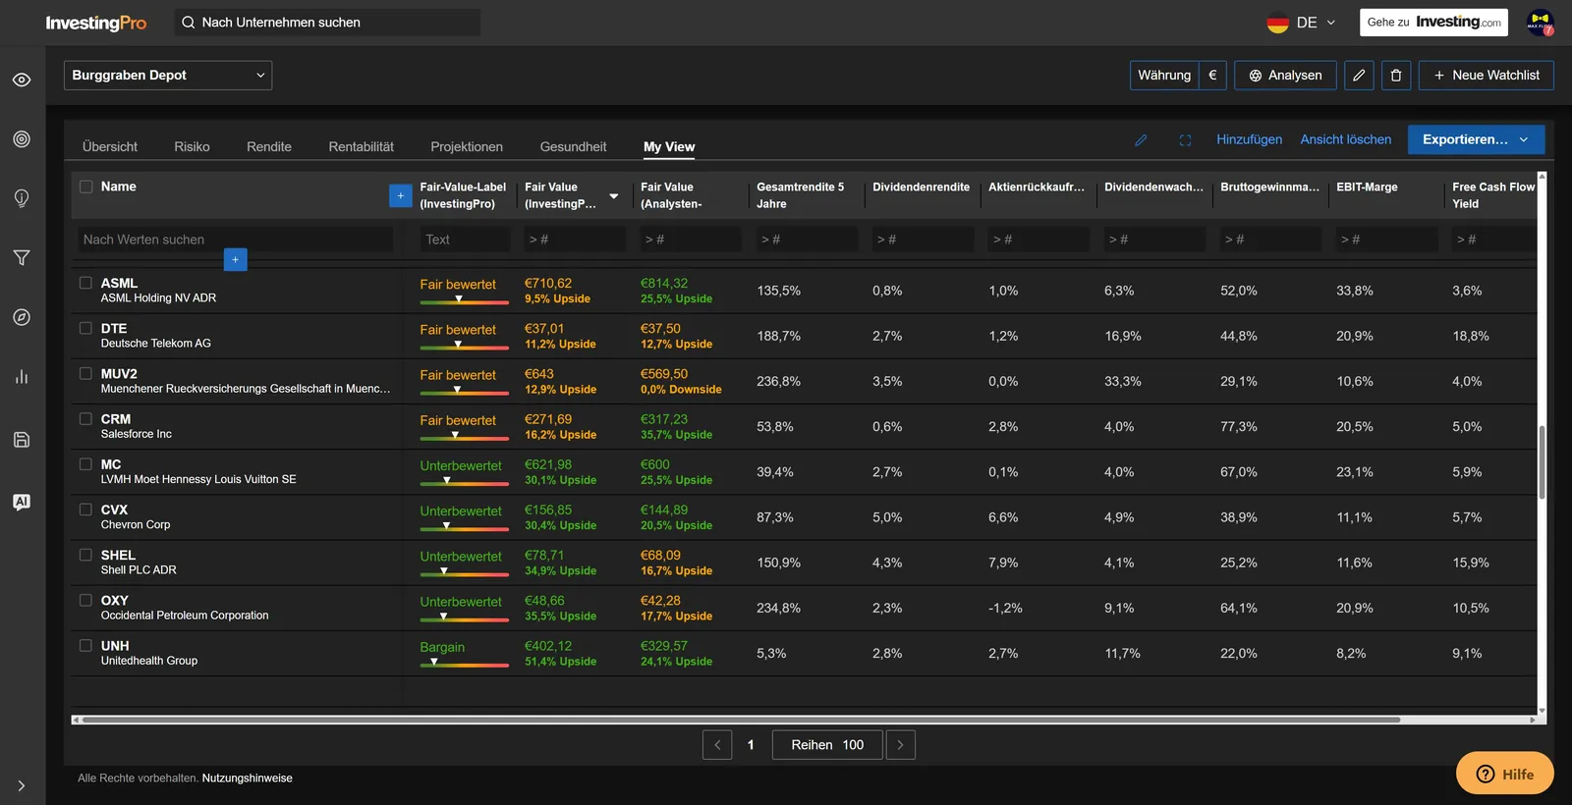Expand the left sidebar with bottom chevron
Viewport: 1572px width, 805px height.
tap(22, 785)
